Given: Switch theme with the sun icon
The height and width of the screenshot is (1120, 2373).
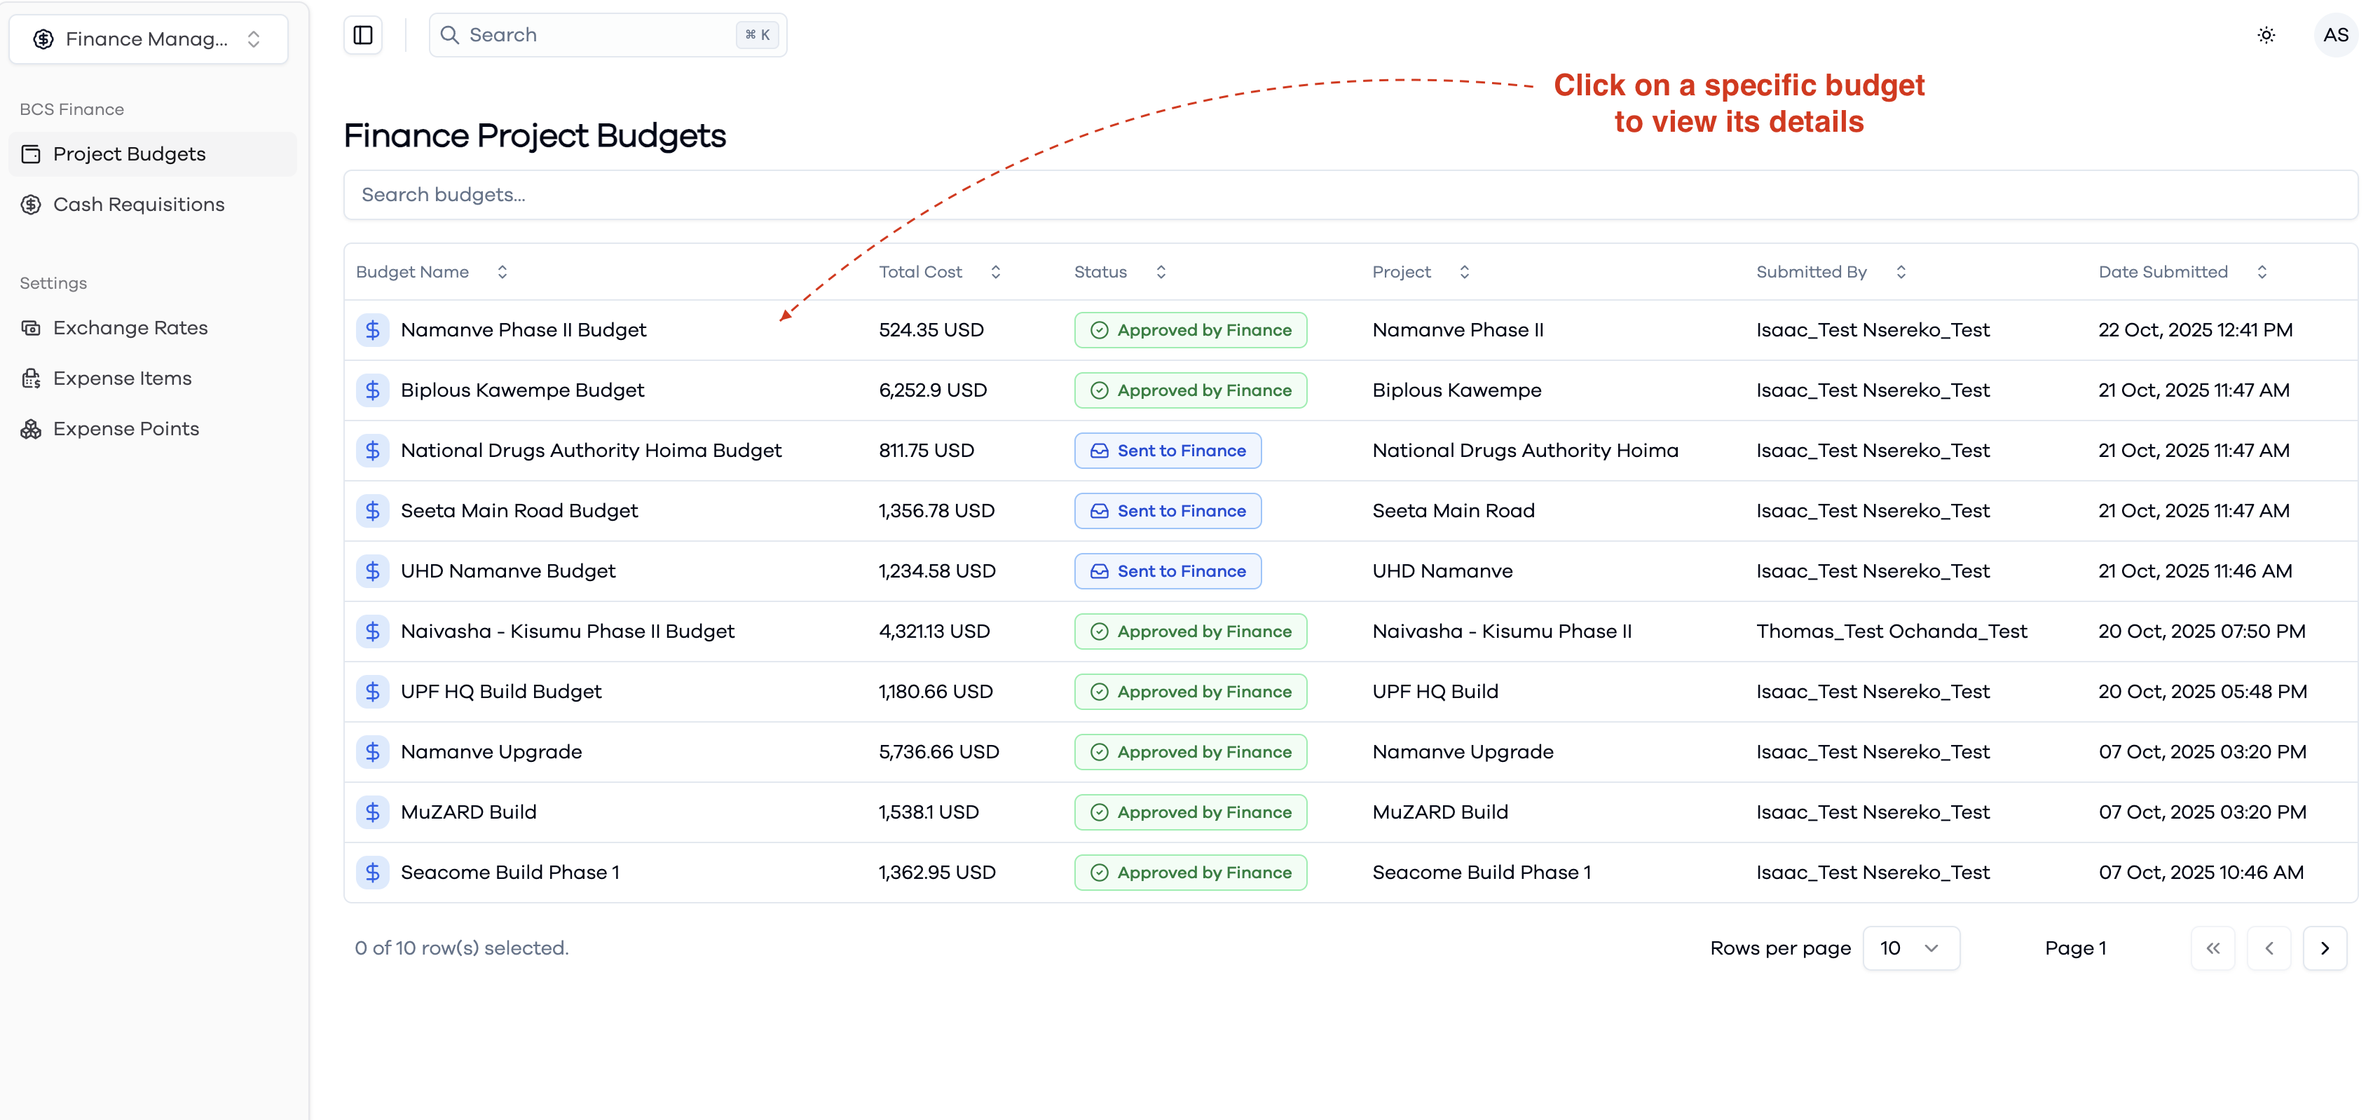Looking at the screenshot, I should point(2266,35).
